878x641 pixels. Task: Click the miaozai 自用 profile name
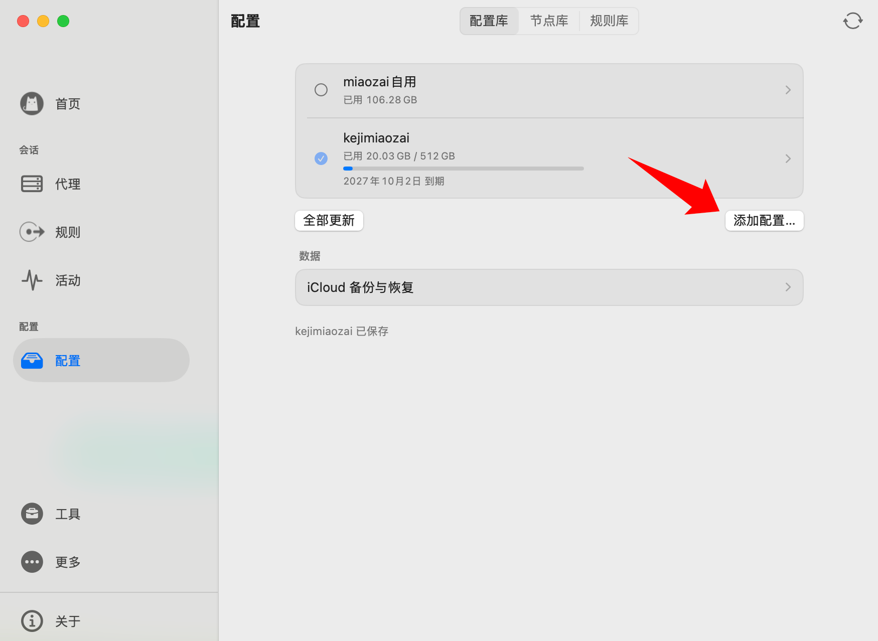coord(380,82)
